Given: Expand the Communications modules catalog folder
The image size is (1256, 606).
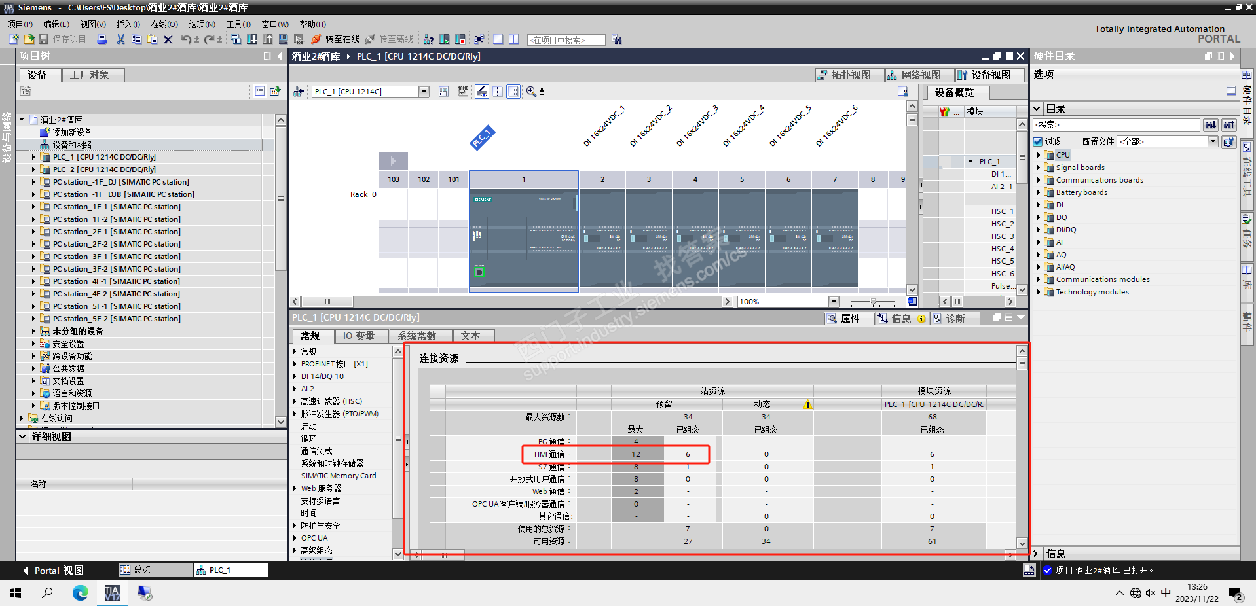Looking at the screenshot, I should (x=1038, y=279).
